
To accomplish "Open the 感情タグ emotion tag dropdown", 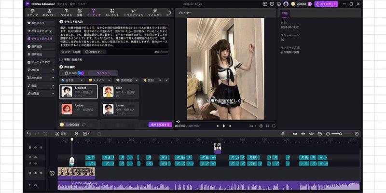I will pos(94,52).
